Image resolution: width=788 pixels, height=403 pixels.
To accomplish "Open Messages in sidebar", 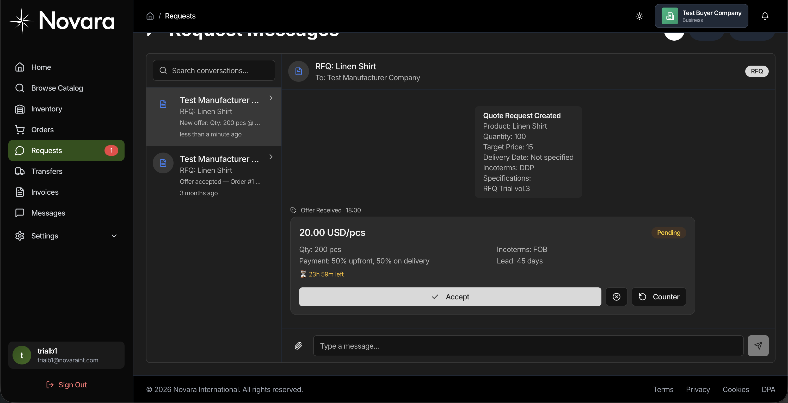I will tap(66, 213).
